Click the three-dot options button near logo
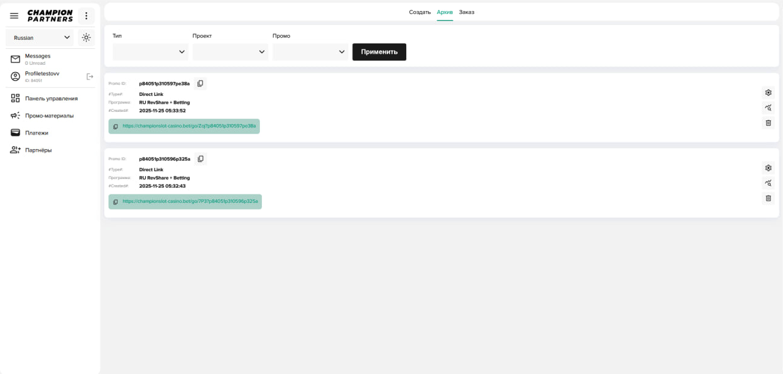The width and height of the screenshot is (783, 374). [86, 16]
